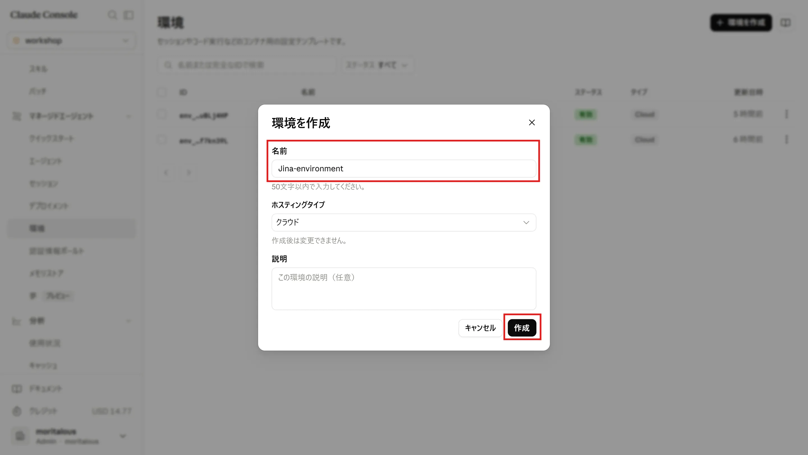Open セッション in the sidebar
Viewport: 808px width, 455px height.
(44, 184)
